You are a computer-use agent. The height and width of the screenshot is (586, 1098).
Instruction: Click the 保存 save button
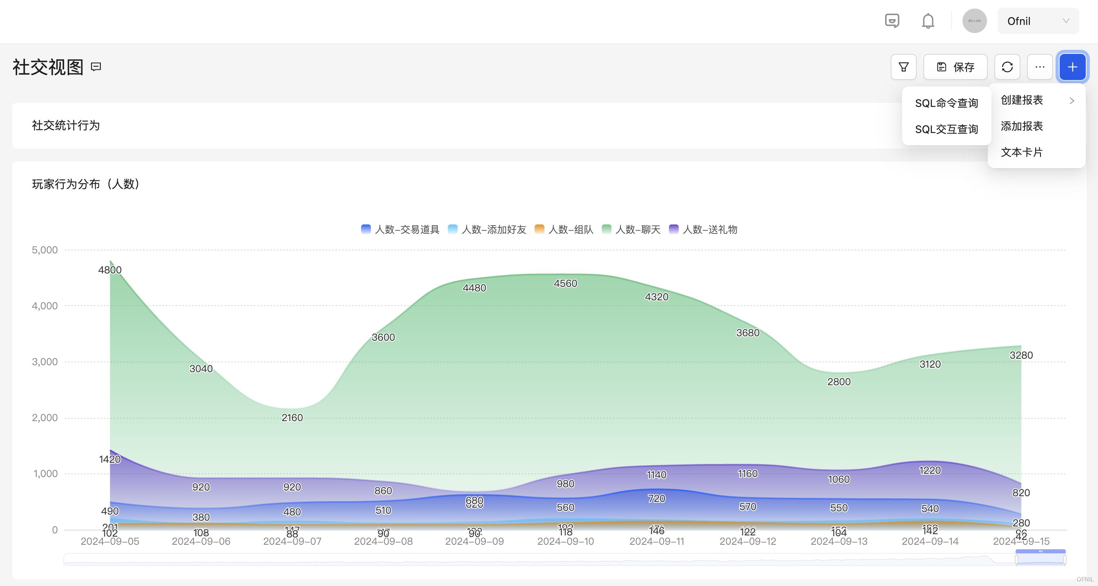(955, 67)
